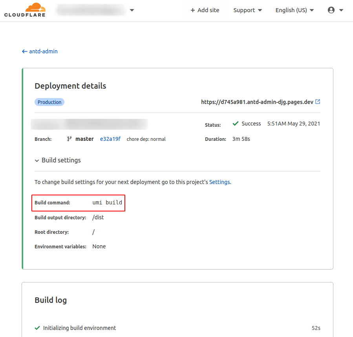Click the green Success checkmark icon
This screenshot has width=353, height=337.
tap(235, 123)
